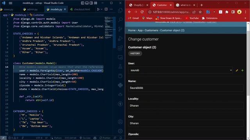Select Customer in VS Code breadcrumb
This screenshot has height=140, width=250.
pyautogui.click(x=37, y=15)
